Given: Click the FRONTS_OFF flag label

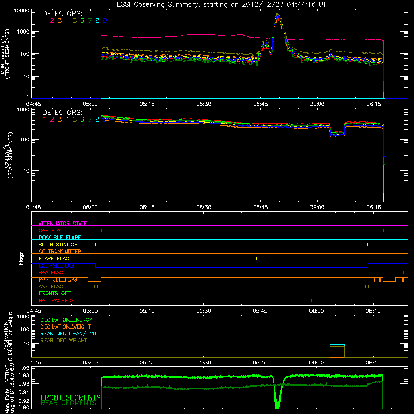Looking at the screenshot, I should (x=55, y=293).
